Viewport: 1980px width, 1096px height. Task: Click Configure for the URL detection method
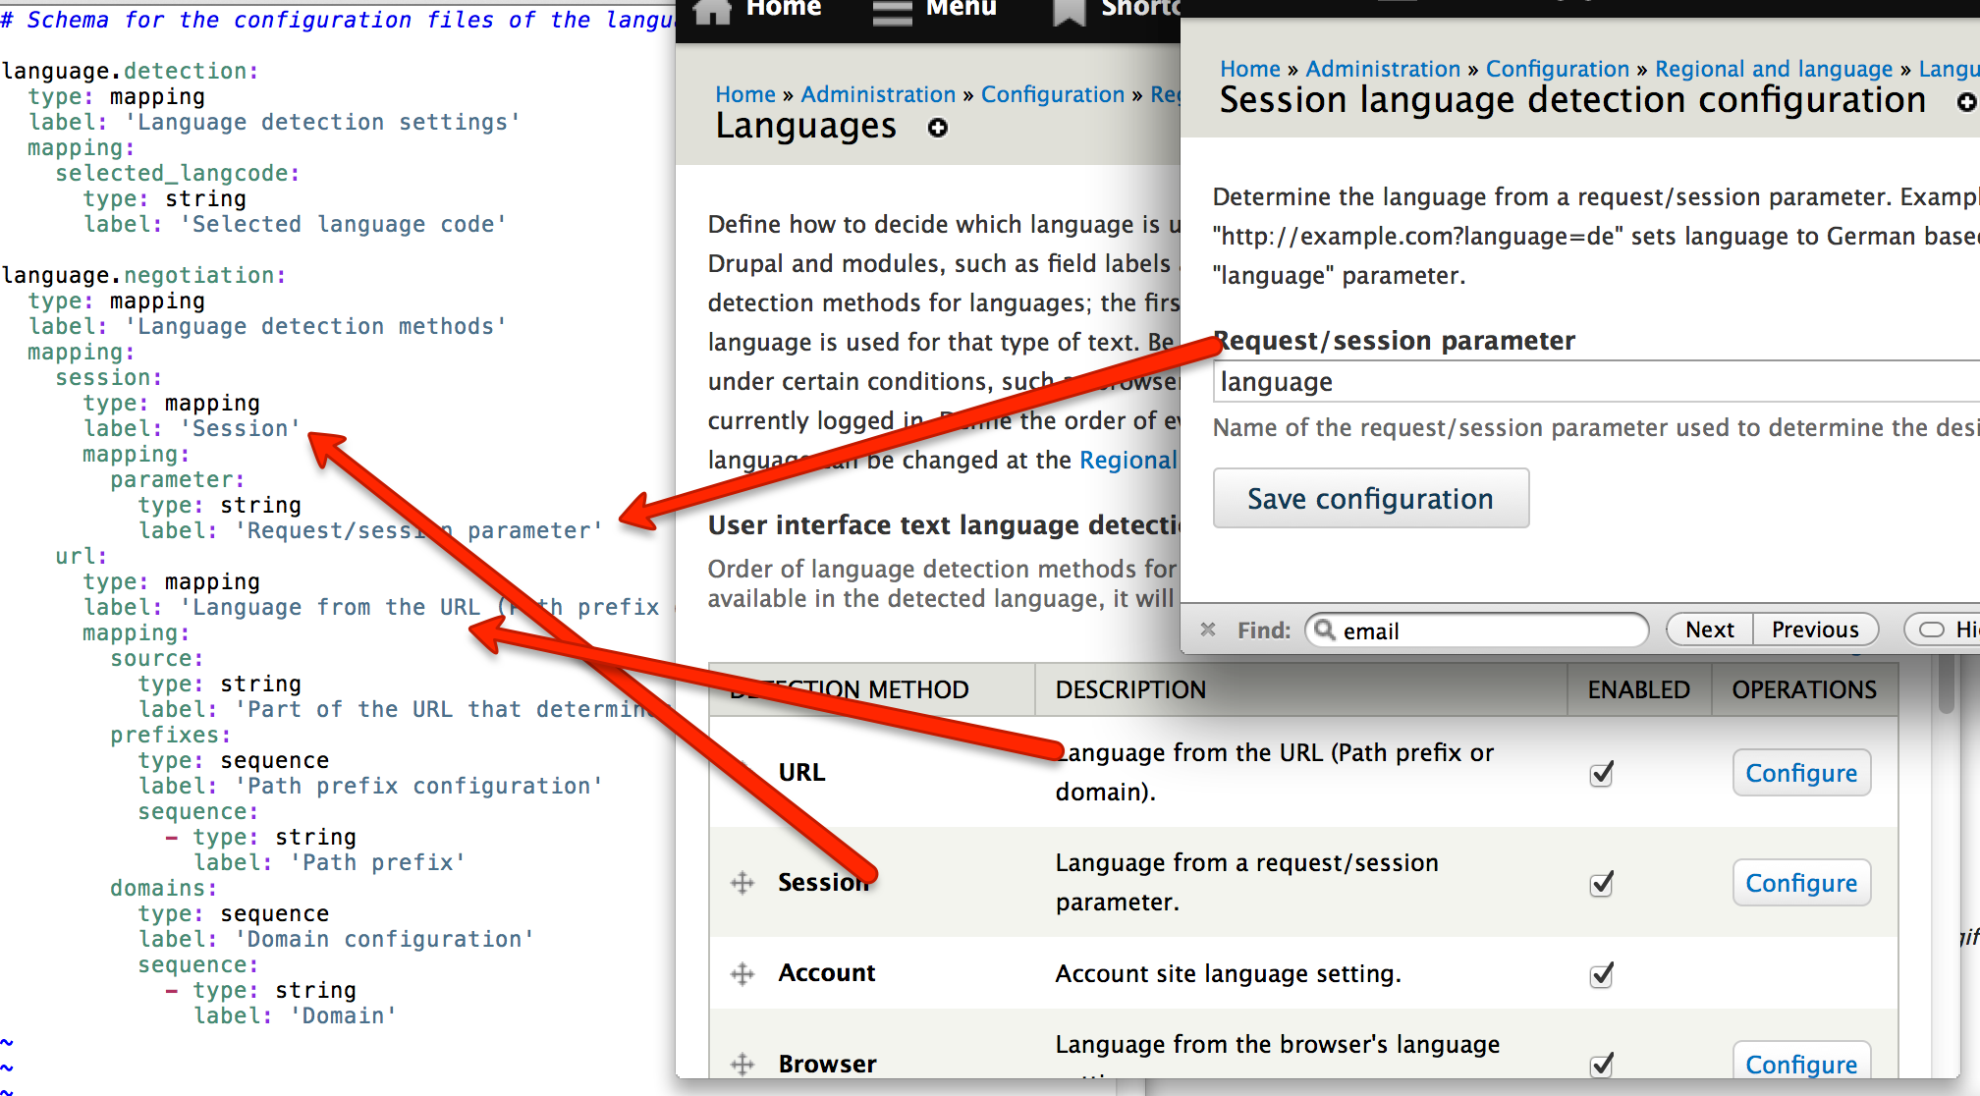(x=1801, y=773)
